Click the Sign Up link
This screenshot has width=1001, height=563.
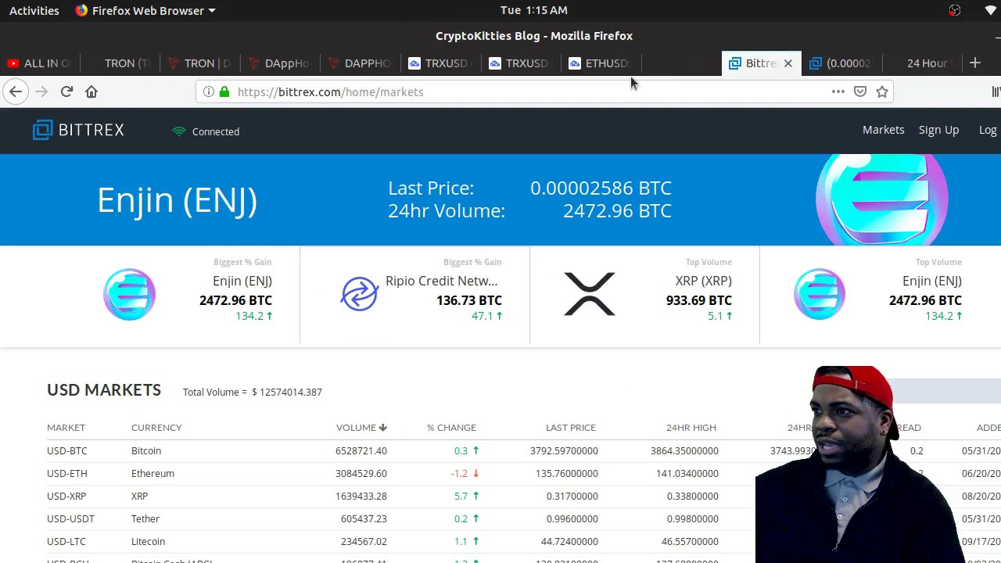(938, 130)
